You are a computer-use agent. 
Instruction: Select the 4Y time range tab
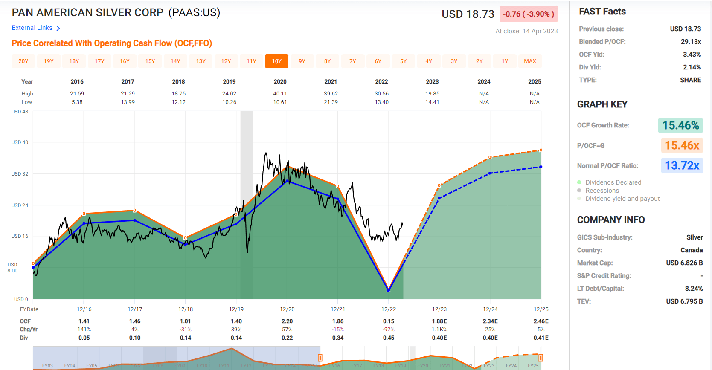pos(429,61)
